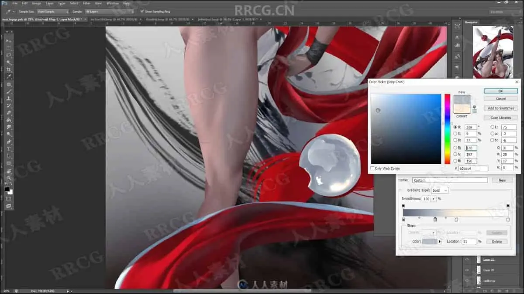This screenshot has width=524, height=294.
Task: Select the History Brush tool
Action: click(x=9, y=106)
